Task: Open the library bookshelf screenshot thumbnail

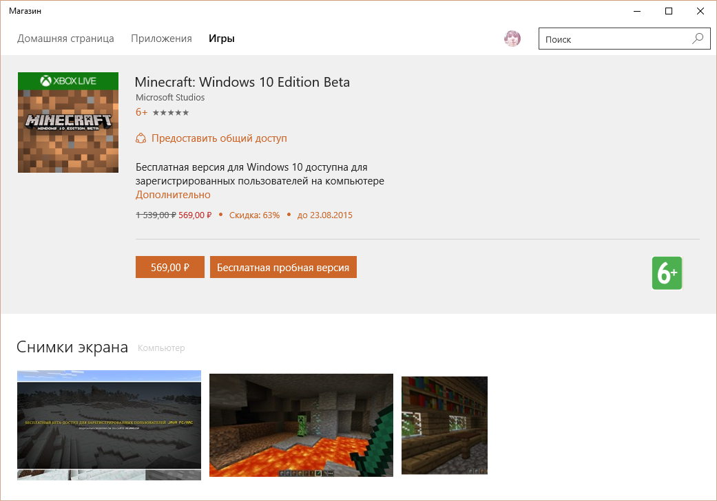Action: (444, 425)
